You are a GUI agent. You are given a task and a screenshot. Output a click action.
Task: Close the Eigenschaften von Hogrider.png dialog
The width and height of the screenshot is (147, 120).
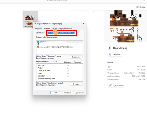click(x=83, y=24)
